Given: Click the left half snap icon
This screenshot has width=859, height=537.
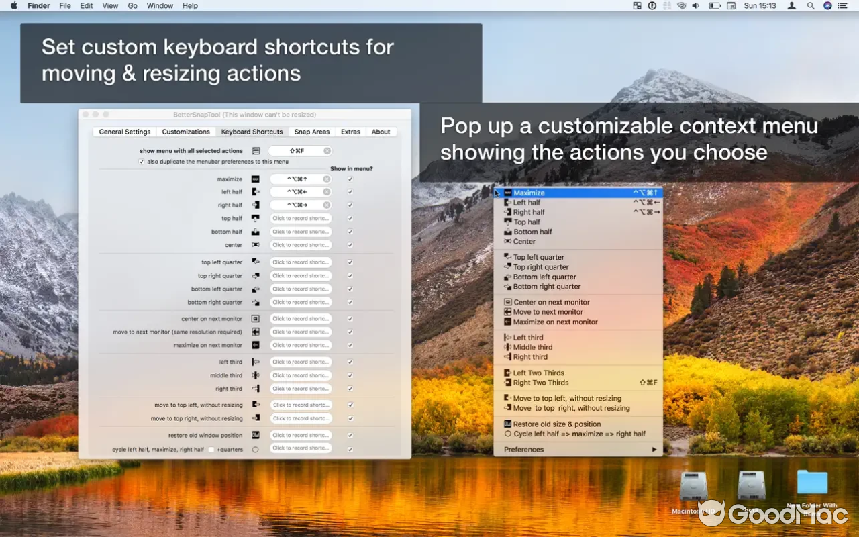Looking at the screenshot, I should tap(256, 191).
